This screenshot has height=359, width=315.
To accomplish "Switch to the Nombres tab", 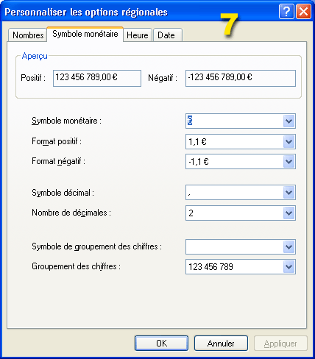I will pyautogui.click(x=28, y=35).
